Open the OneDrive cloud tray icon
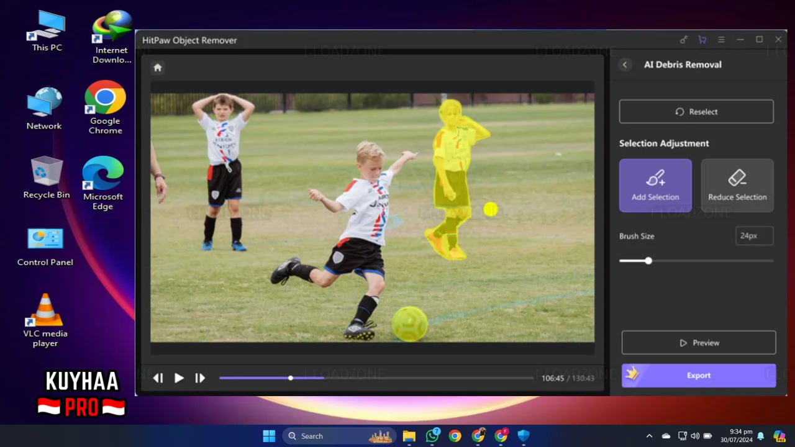The height and width of the screenshot is (447, 795). 666,436
